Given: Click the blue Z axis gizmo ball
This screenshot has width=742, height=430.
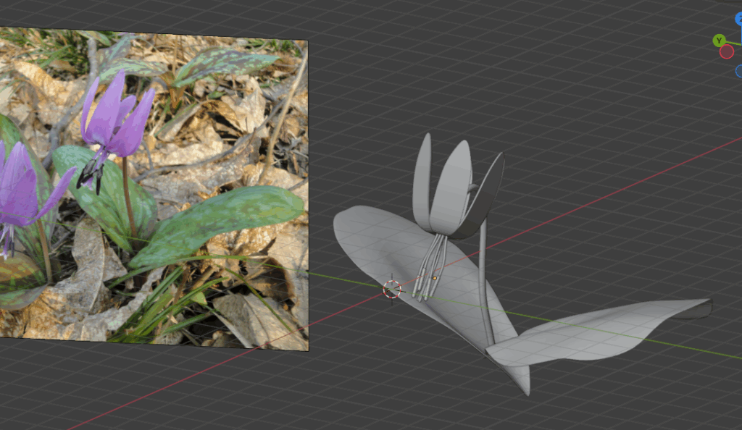Looking at the screenshot, I should [x=738, y=19].
